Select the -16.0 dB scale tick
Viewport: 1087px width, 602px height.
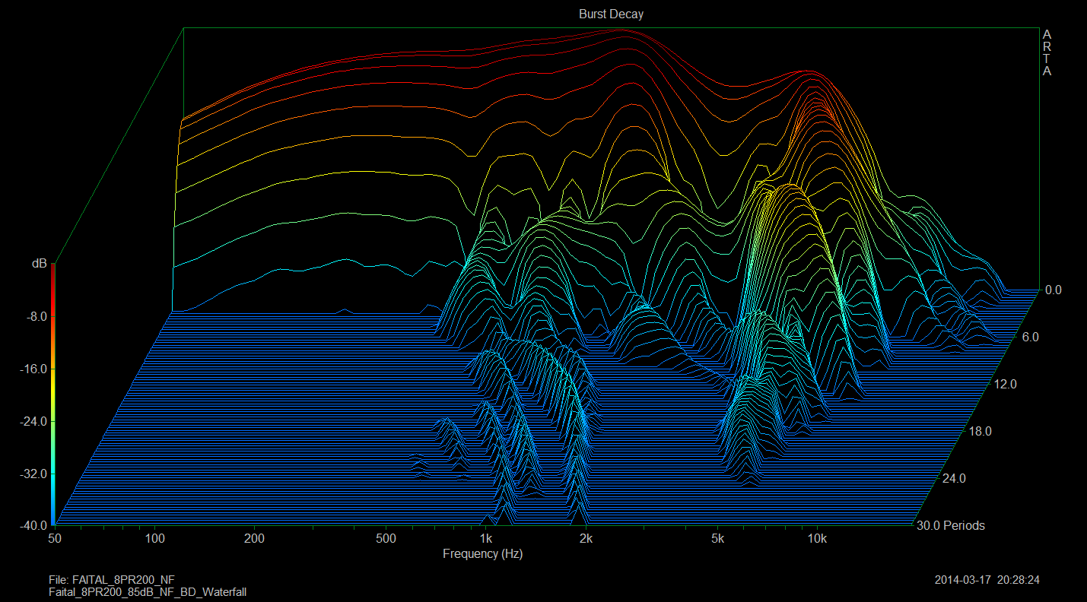point(36,369)
